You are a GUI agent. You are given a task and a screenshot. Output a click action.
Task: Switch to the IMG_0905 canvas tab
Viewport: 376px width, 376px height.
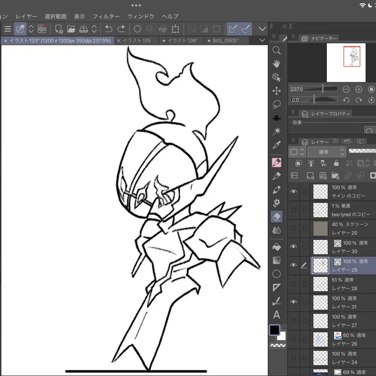(226, 40)
